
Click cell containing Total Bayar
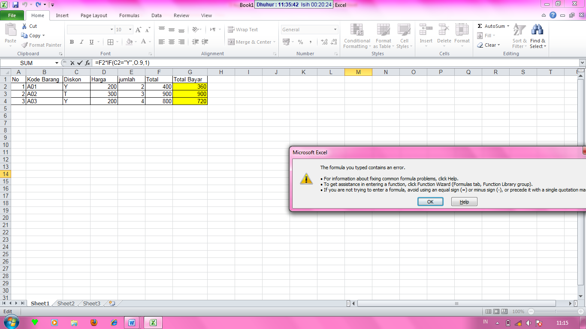(x=190, y=79)
